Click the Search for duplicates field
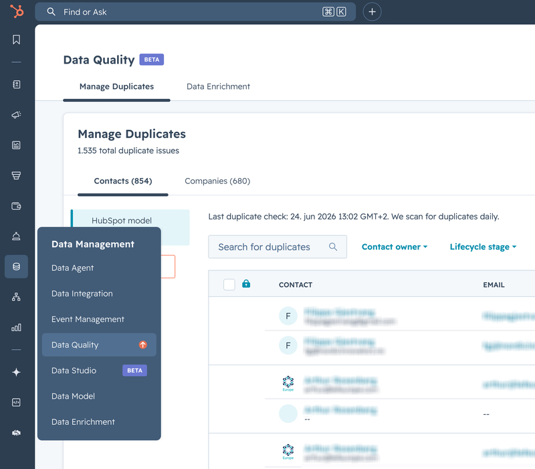Screen dimensions: 535x469 pos(278,246)
